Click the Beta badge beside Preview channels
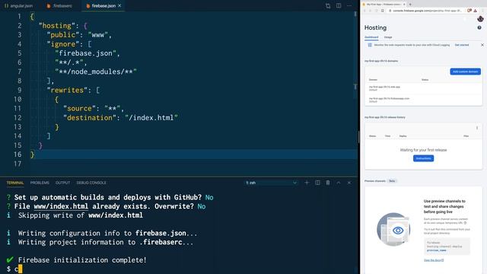The image size is (487, 274). 392,181
